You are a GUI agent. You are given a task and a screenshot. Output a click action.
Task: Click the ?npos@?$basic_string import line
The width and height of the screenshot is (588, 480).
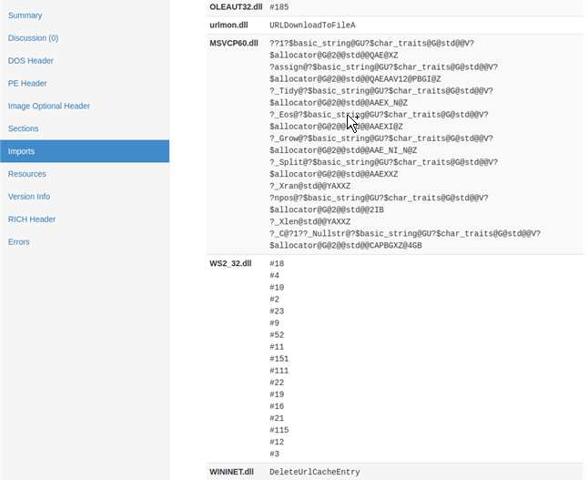coord(379,198)
